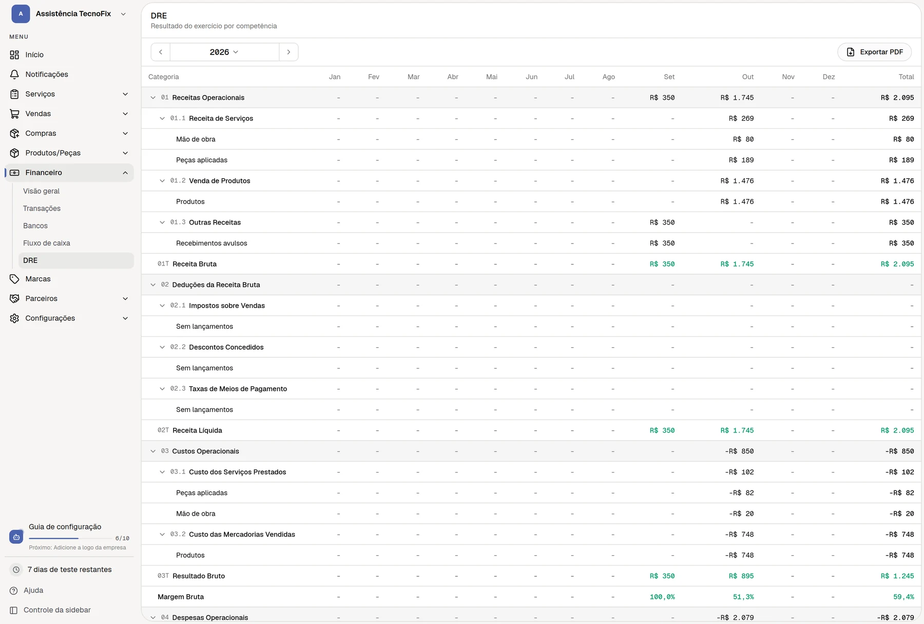Image resolution: width=924 pixels, height=624 pixels.
Task: Click the Marcas tag icon
Action: tap(14, 279)
